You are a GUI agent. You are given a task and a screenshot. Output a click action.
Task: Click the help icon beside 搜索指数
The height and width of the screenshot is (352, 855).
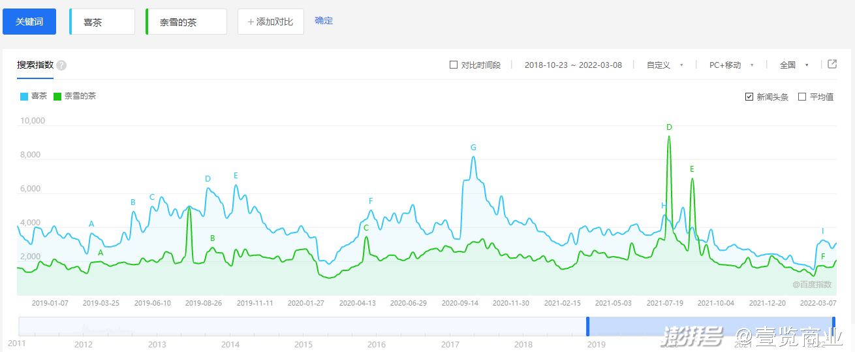click(x=61, y=65)
